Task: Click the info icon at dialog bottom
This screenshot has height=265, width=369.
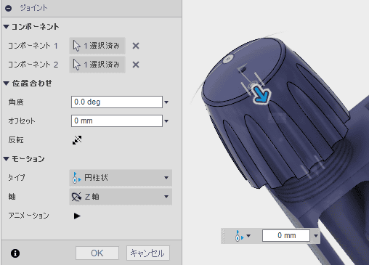Action: pyautogui.click(x=15, y=253)
